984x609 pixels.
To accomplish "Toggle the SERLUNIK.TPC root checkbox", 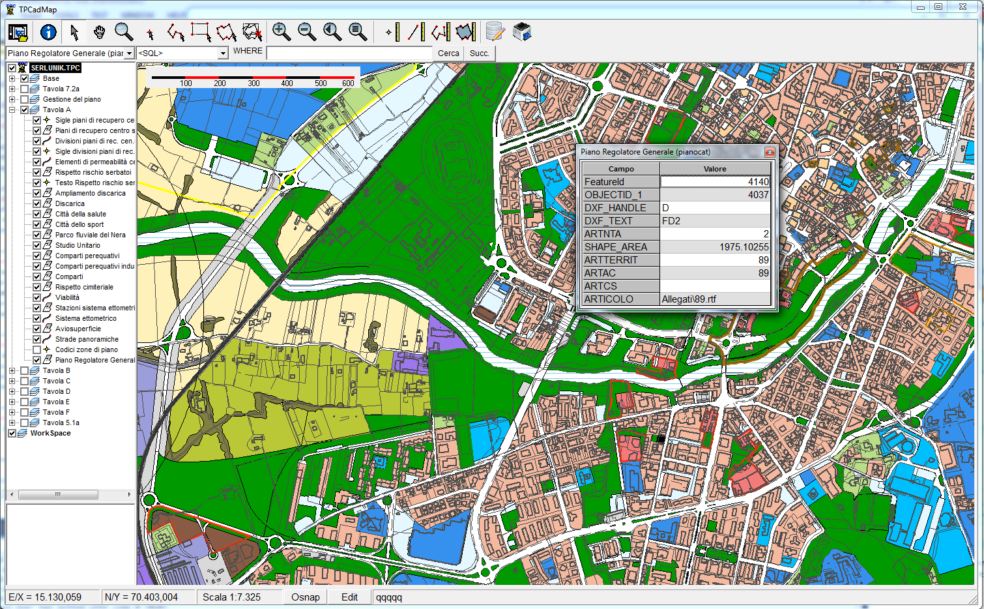I will coord(12,68).
